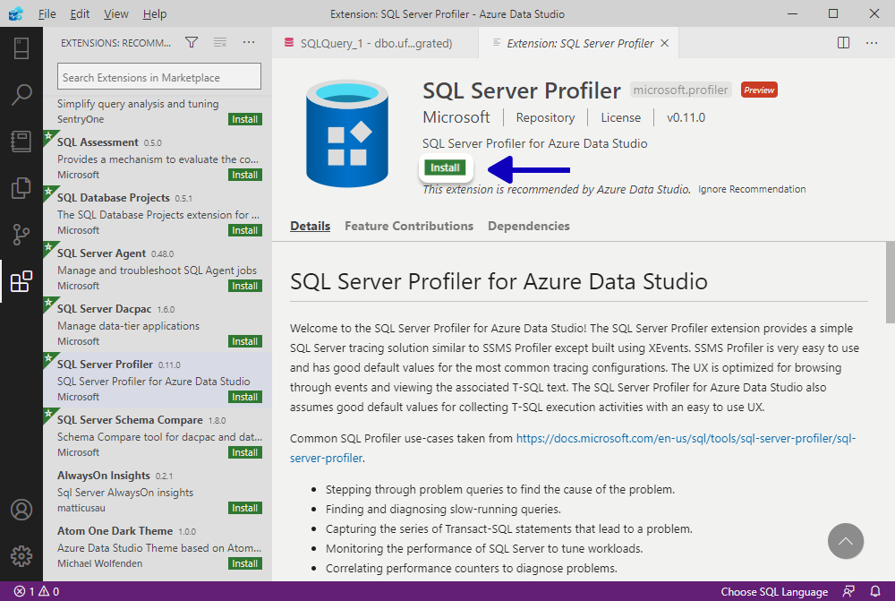This screenshot has height=601, width=895.
Task: Open the View menu
Action: click(x=115, y=13)
